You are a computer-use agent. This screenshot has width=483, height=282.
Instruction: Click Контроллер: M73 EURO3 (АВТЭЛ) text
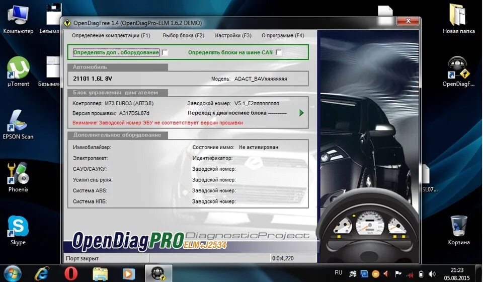click(113, 103)
